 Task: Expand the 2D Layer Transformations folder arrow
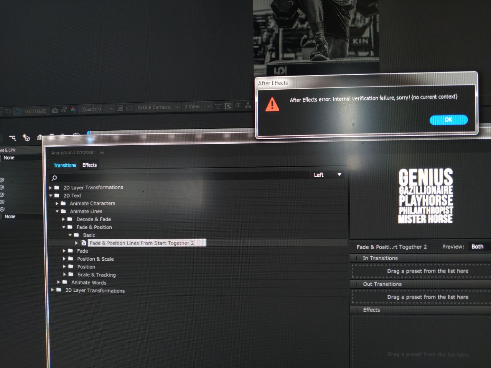point(51,188)
